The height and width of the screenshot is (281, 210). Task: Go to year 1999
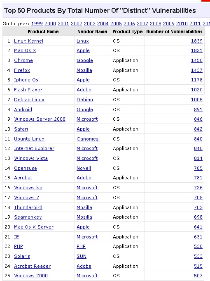[x=37, y=24]
